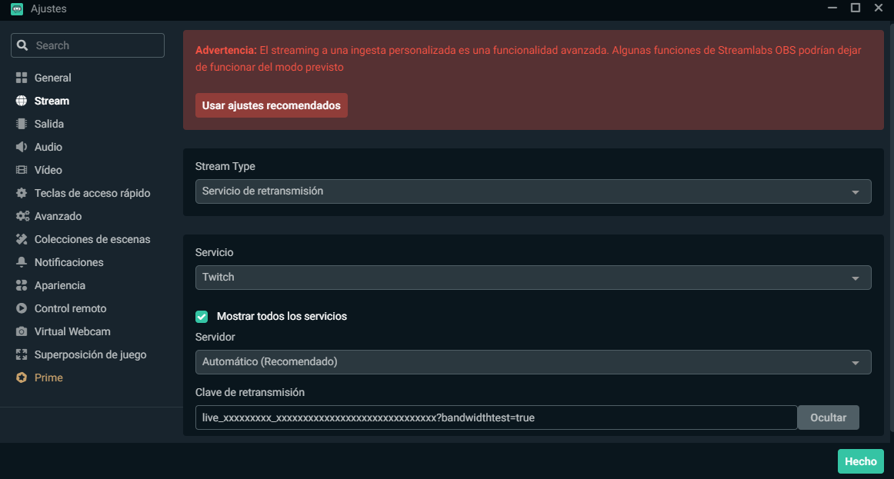
Task: Click the Notificaciones bell icon
Action: tap(22, 261)
